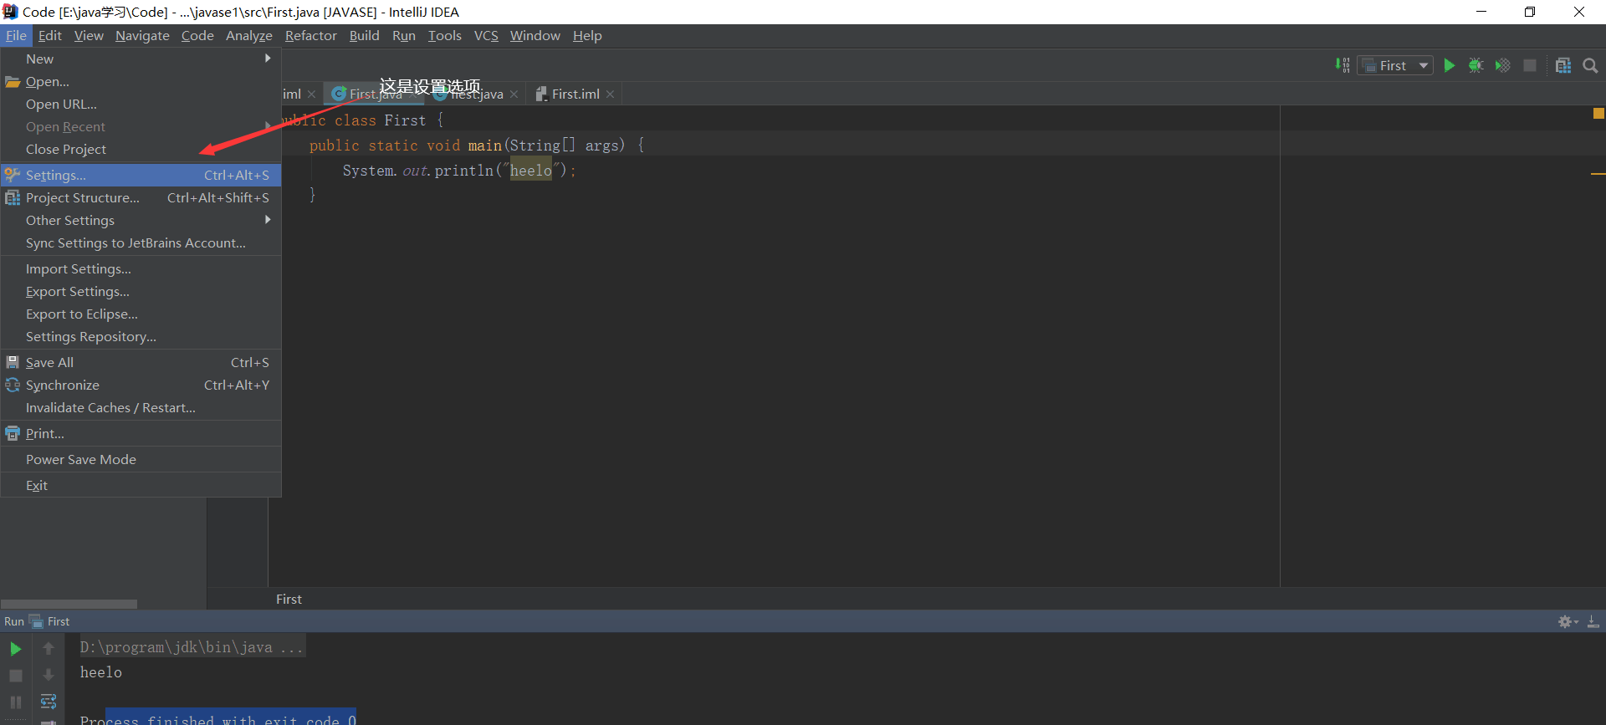Start debugging with the bug icon
1606x725 pixels.
tap(1476, 65)
